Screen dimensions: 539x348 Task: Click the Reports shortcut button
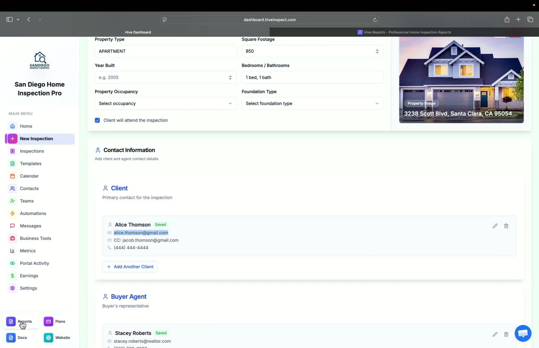click(20, 321)
